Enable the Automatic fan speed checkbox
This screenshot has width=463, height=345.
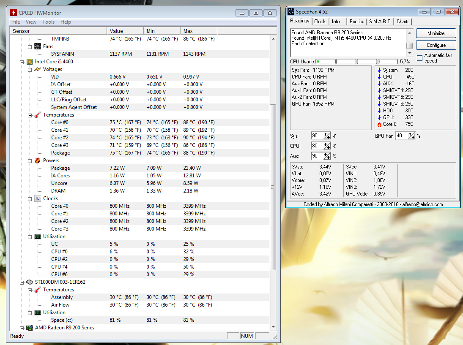tap(419, 58)
